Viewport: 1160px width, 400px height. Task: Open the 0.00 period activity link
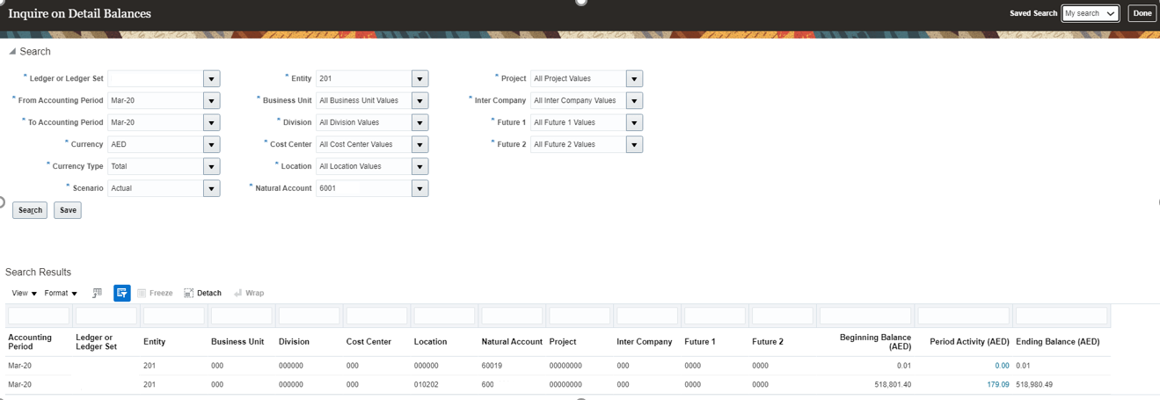coord(1002,366)
